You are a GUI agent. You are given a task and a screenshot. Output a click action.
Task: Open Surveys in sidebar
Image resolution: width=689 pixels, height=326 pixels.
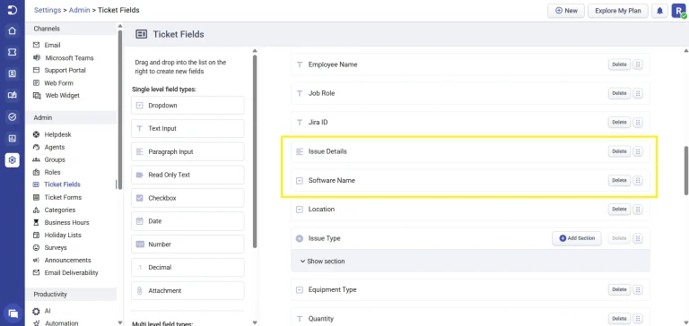coord(56,248)
